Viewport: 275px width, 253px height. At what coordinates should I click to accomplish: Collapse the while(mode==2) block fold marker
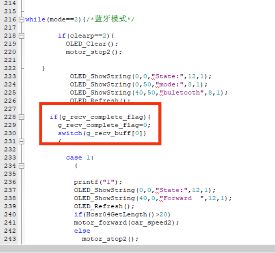pyautogui.click(x=22, y=19)
